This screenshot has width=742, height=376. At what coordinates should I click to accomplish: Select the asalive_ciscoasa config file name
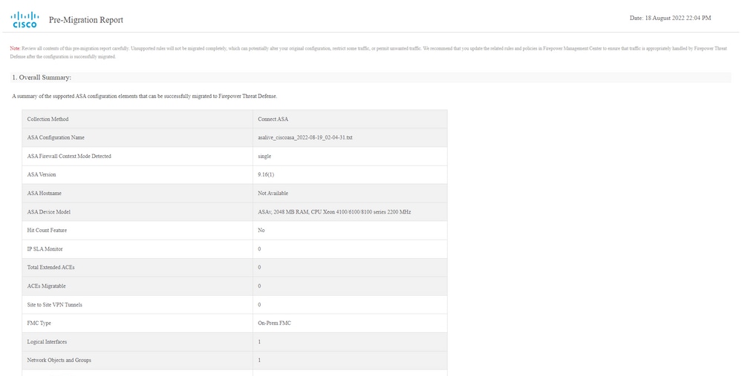[305, 137]
